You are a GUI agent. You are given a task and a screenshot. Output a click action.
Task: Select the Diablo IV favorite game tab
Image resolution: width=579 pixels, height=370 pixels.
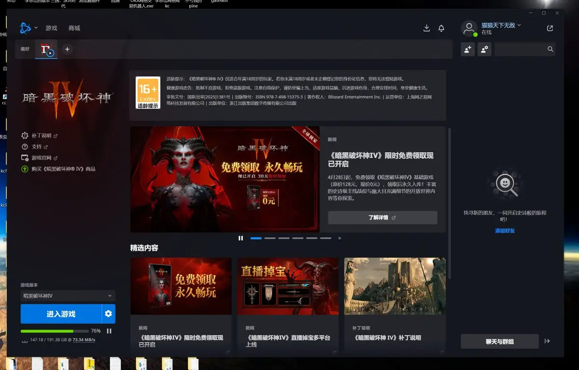47,49
